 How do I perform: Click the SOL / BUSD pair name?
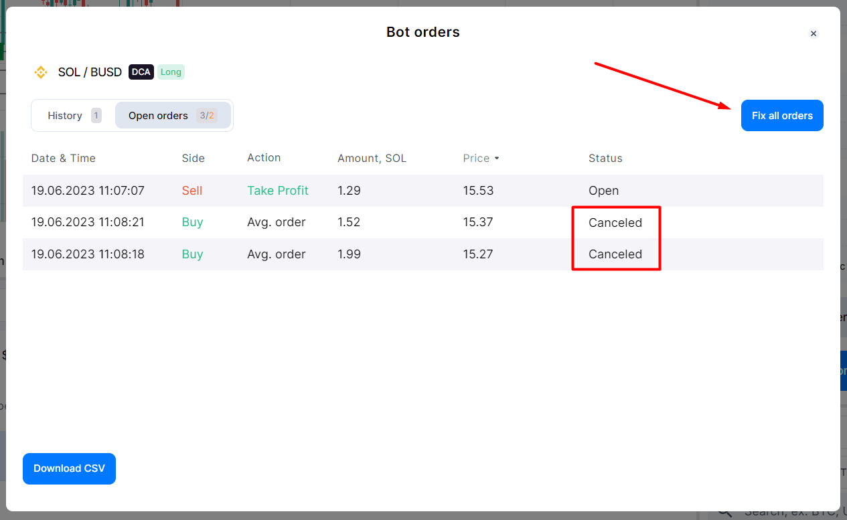(x=90, y=72)
